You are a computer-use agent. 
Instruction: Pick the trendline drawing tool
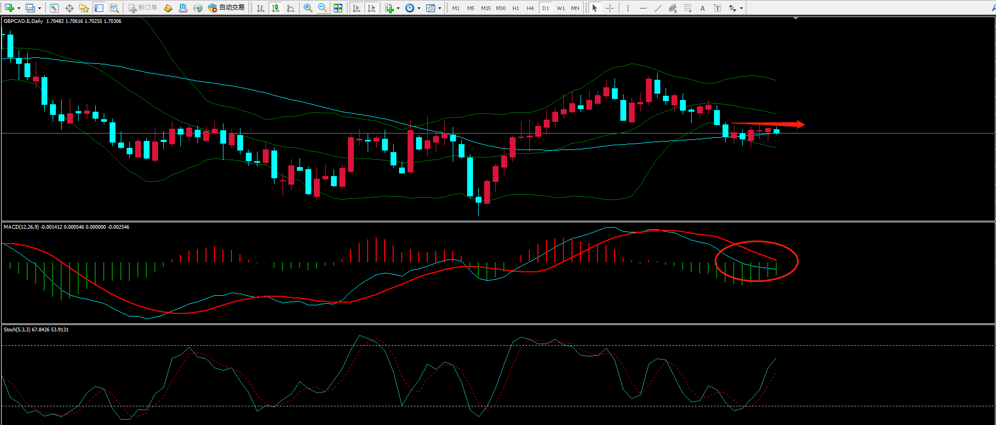(658, 8)
